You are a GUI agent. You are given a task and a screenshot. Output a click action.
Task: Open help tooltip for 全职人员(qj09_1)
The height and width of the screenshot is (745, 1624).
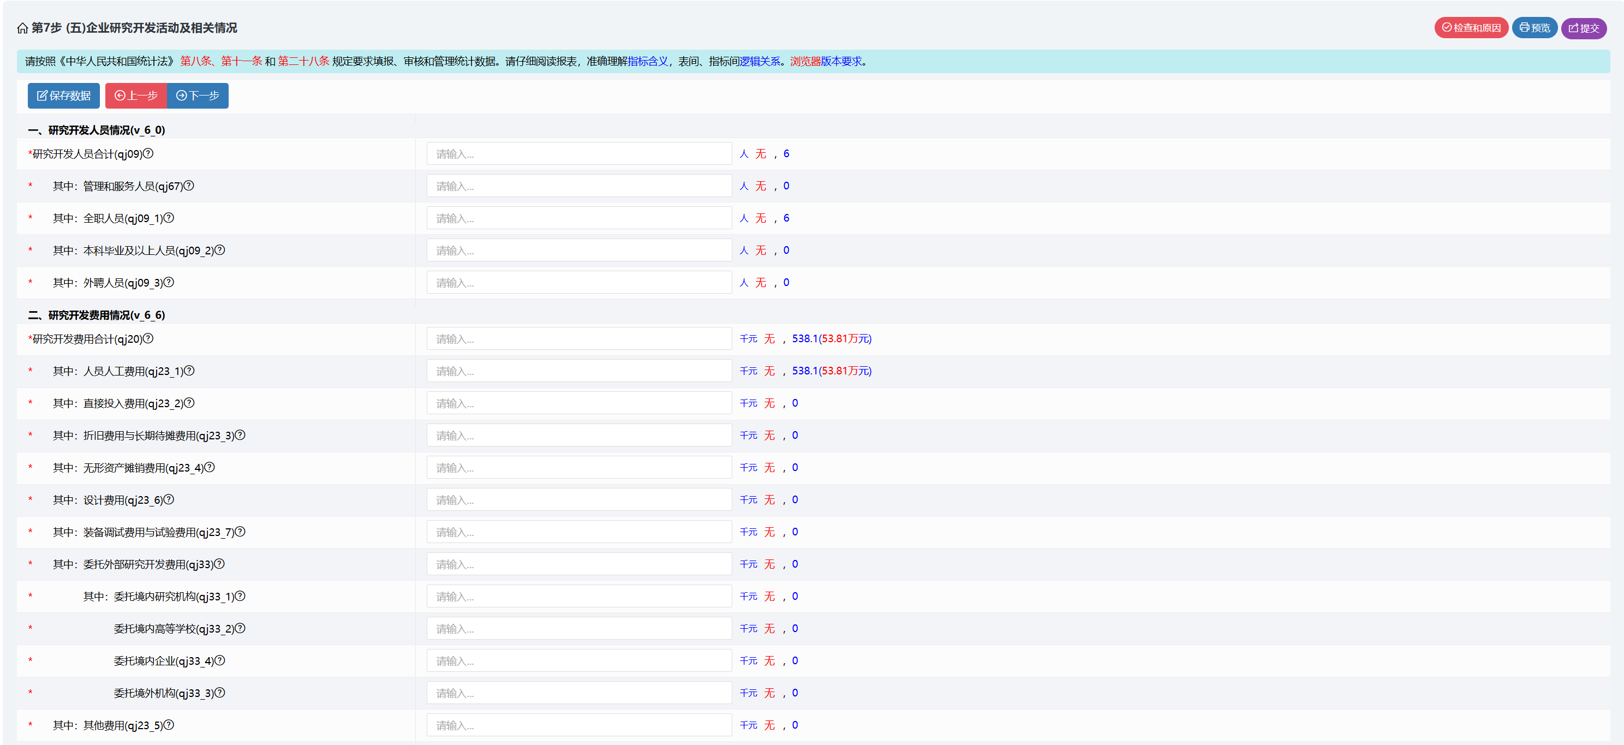point(169,217)
